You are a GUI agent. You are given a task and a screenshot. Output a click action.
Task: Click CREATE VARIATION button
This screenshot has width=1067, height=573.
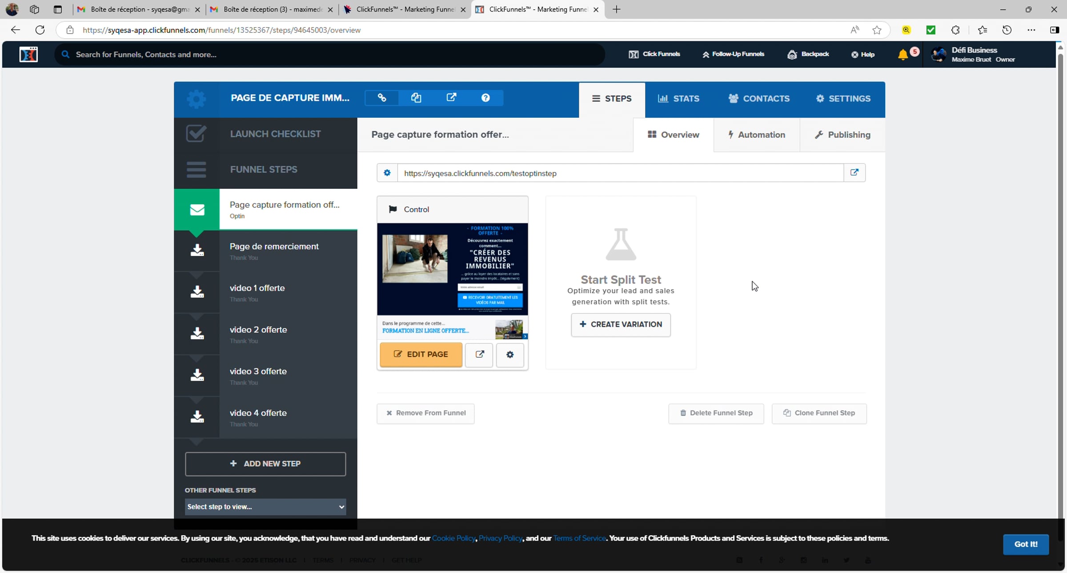click(x=621, y=325)
